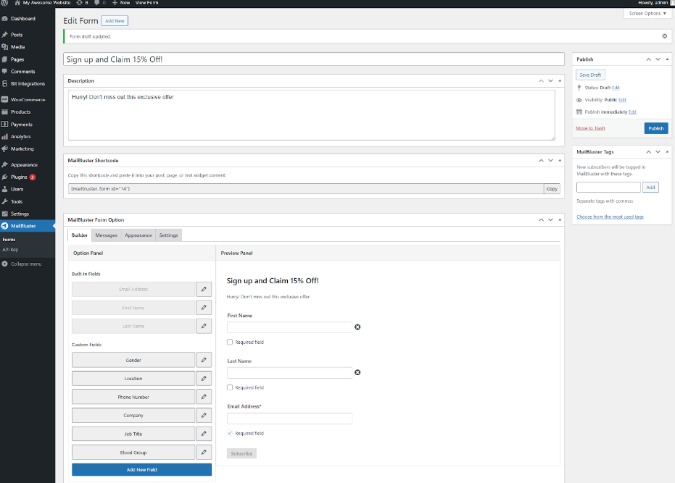
Task: Open the Screen Options dropdown
Action: coord(647,14)
